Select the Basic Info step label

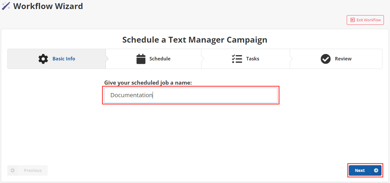coord(64,59)
